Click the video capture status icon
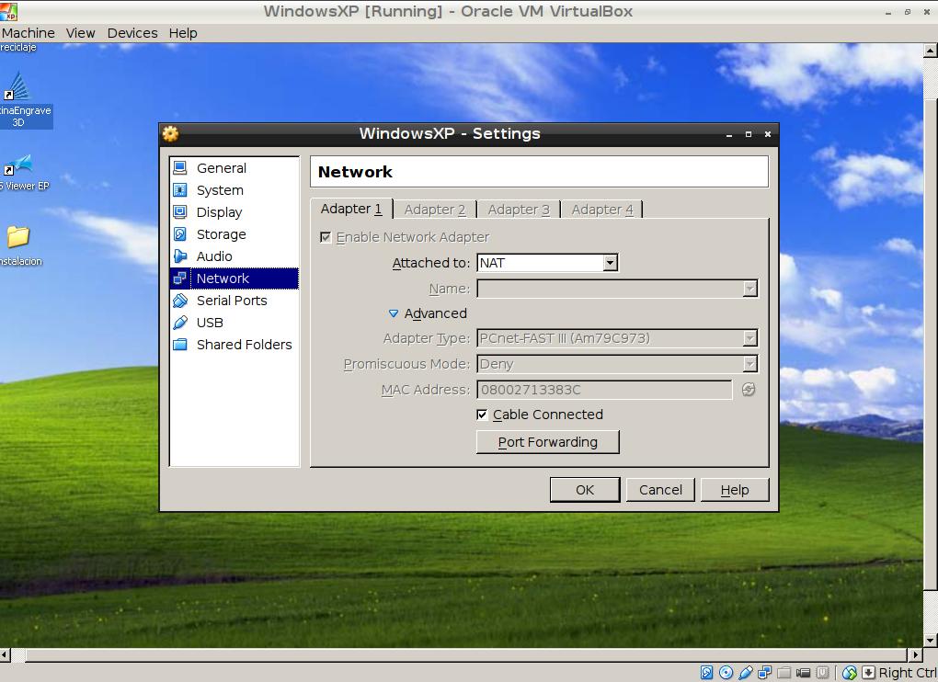 click(804, 673)
